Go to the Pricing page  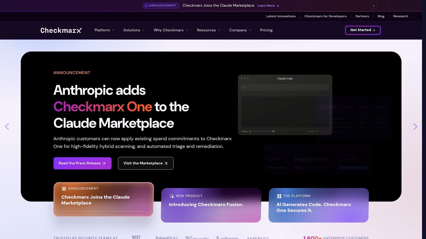point(266,30)
